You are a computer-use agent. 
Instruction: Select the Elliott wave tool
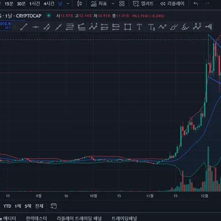point(197,27)
